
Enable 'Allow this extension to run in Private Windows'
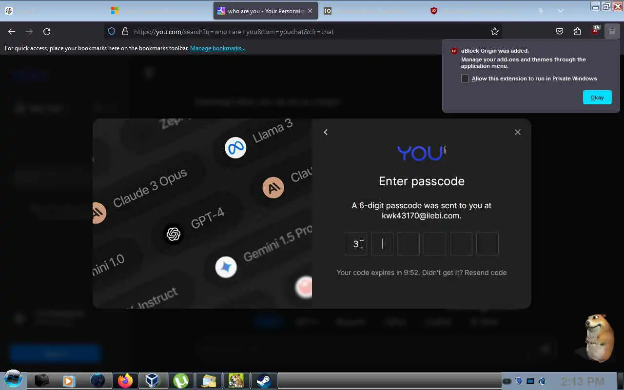coord(465,78)
